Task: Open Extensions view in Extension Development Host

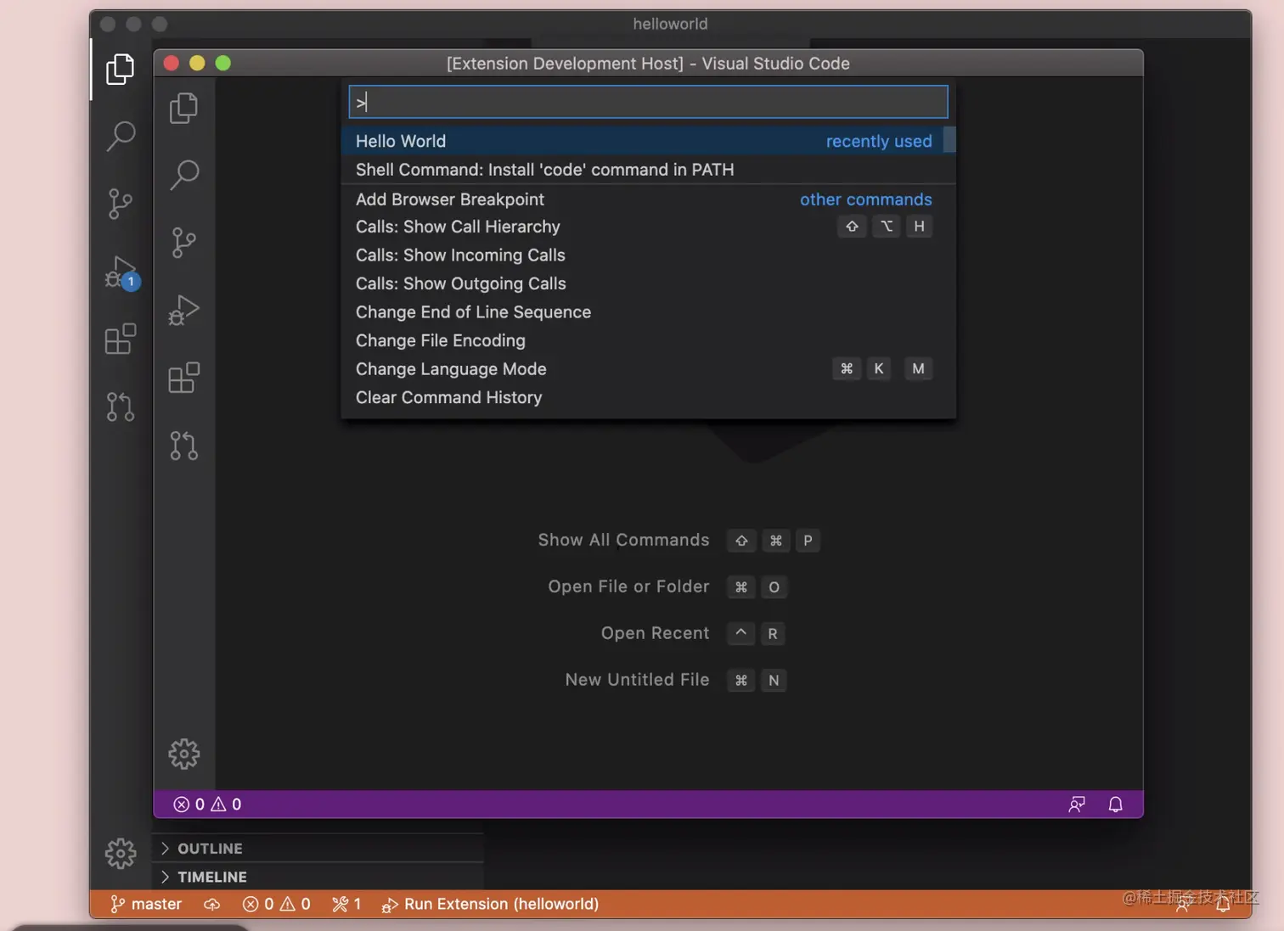Action: (183, 378)
